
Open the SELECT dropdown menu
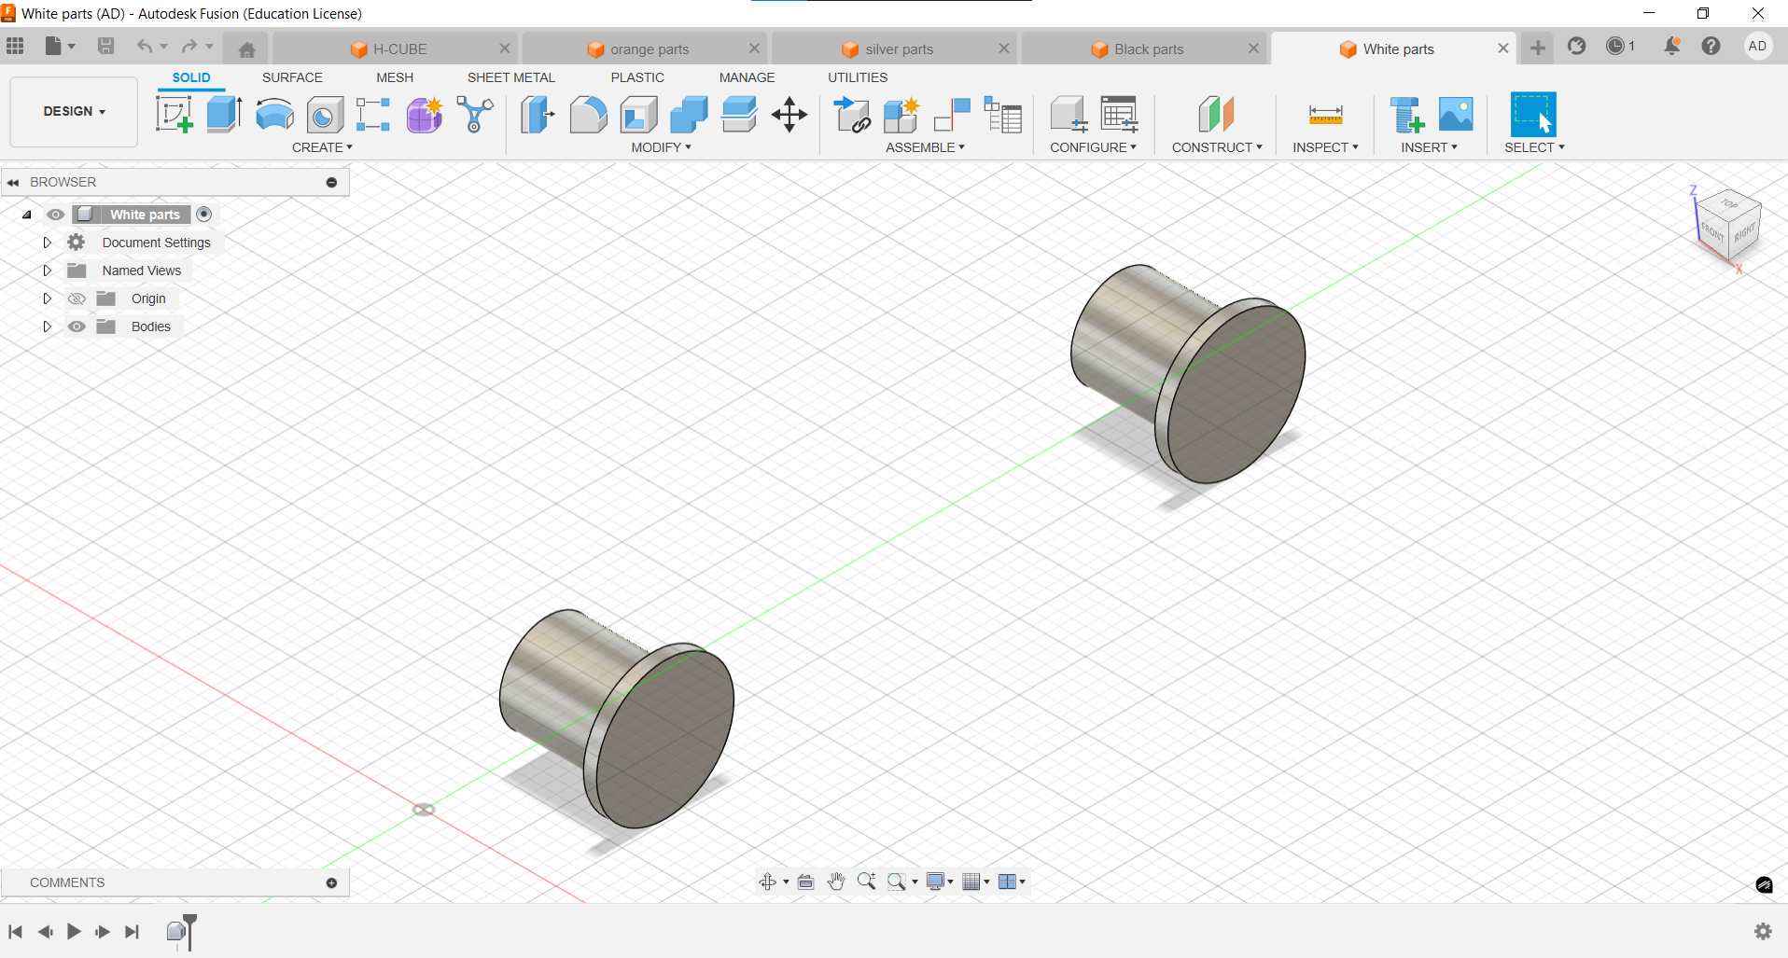click(x=1534, y=147)
